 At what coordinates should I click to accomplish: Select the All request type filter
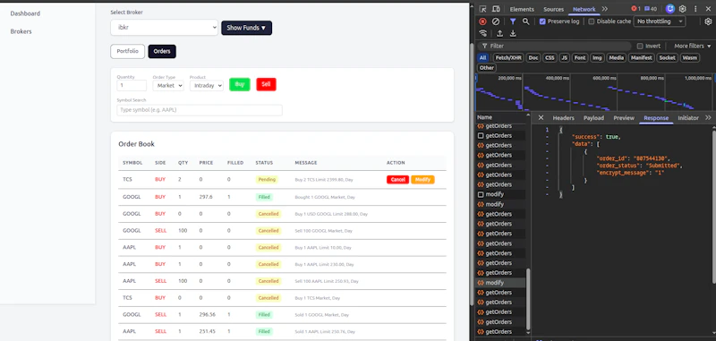(482, 58)
